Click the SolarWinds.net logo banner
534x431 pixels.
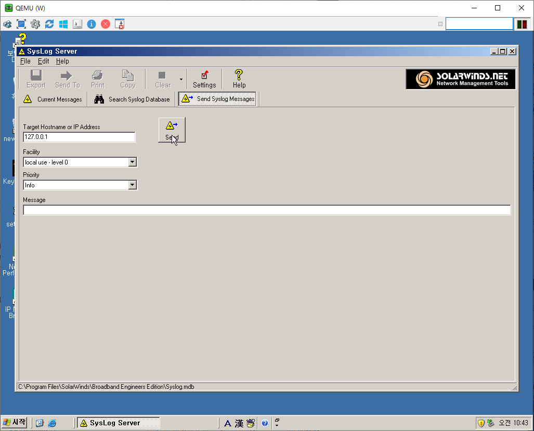(x=461, y=79)
